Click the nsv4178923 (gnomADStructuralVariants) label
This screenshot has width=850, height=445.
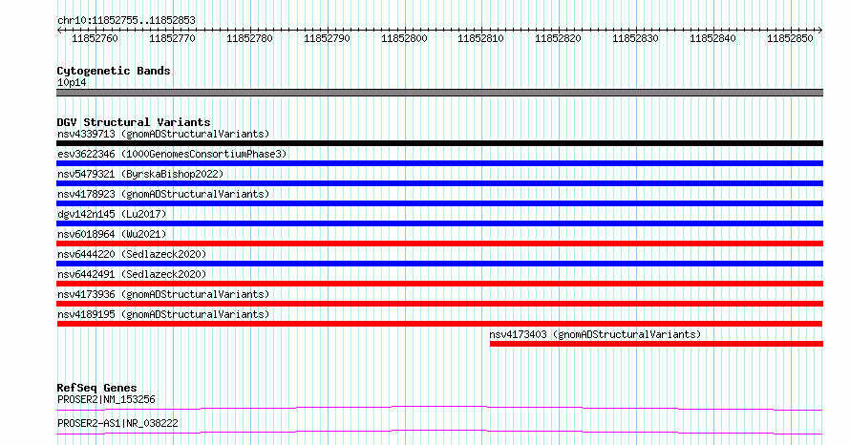click(163, 194)
